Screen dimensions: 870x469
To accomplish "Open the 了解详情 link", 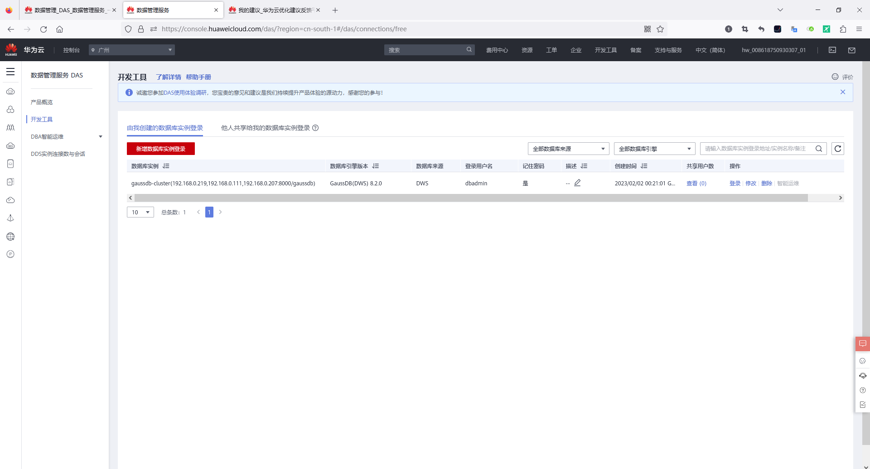I will (169, 77).
